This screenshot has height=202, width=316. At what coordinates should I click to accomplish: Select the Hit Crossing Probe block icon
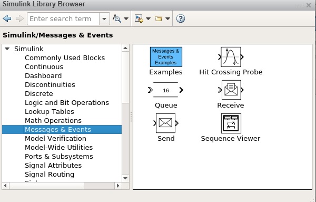click(x=231, y=57)
